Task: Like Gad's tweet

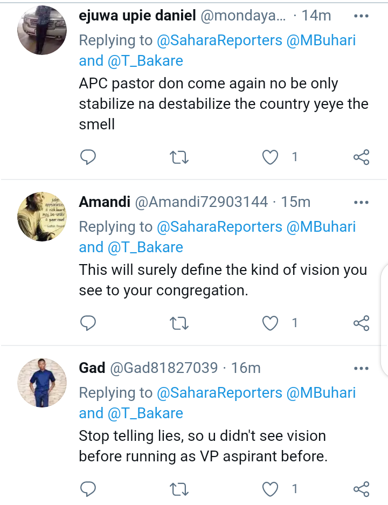Action: [270, 489]
